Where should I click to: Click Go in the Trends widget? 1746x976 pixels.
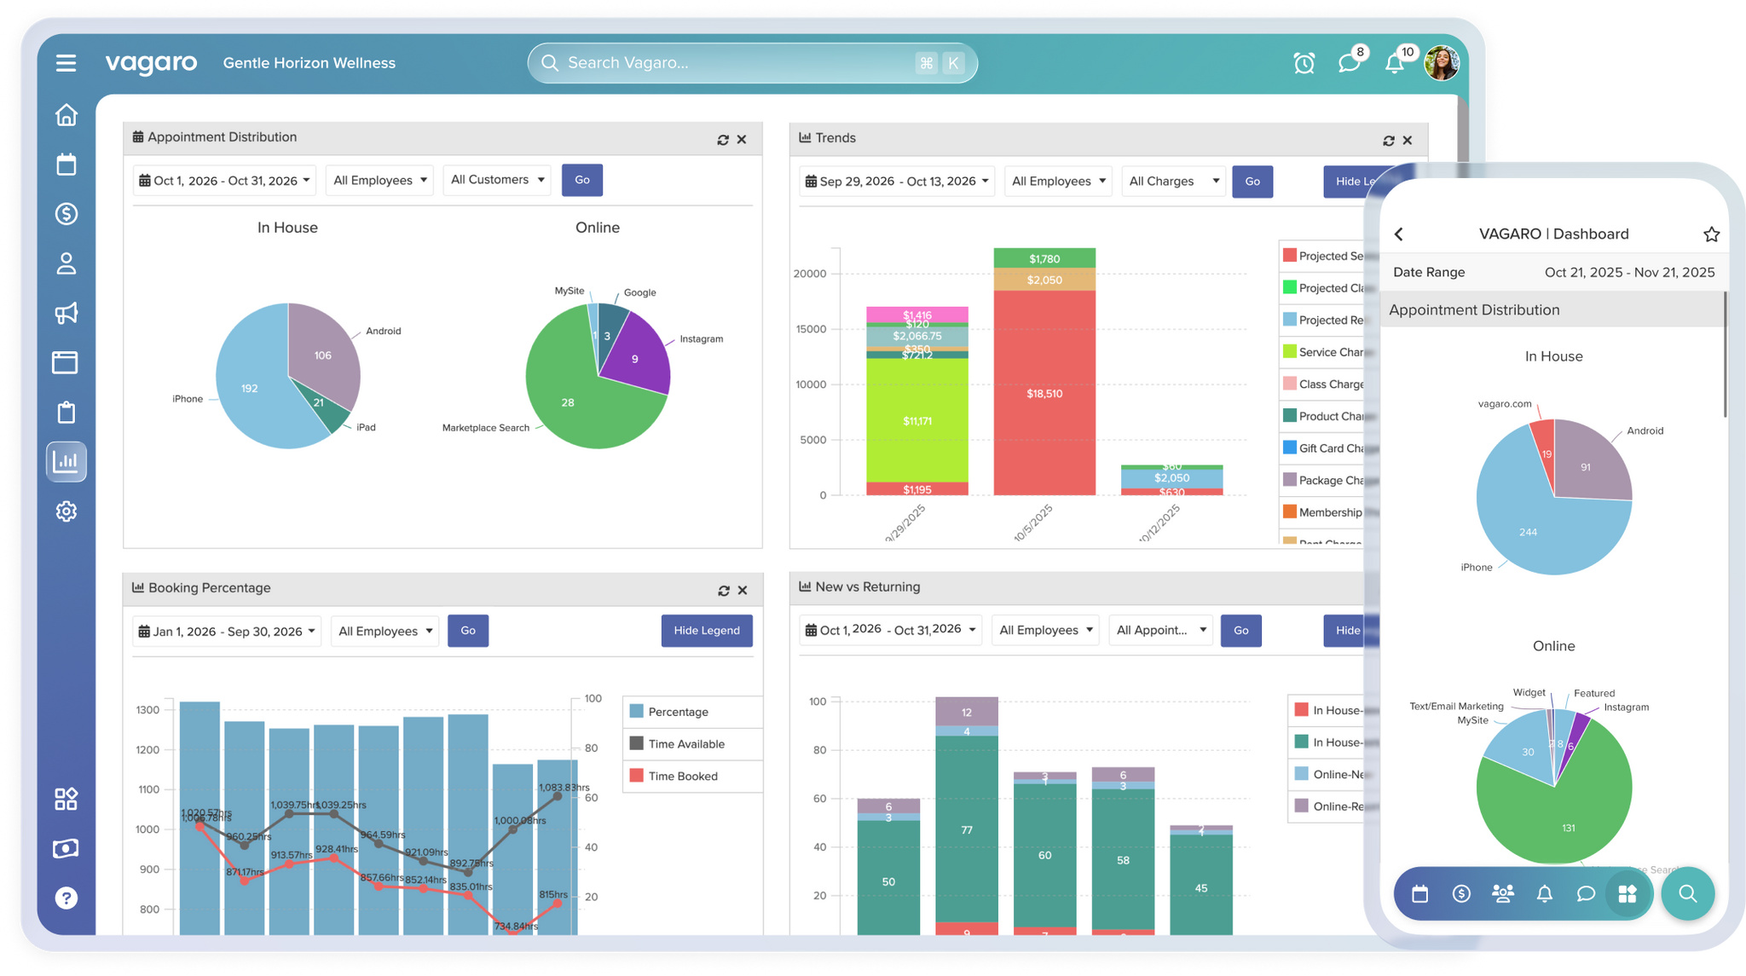(x=1252, y=182)
